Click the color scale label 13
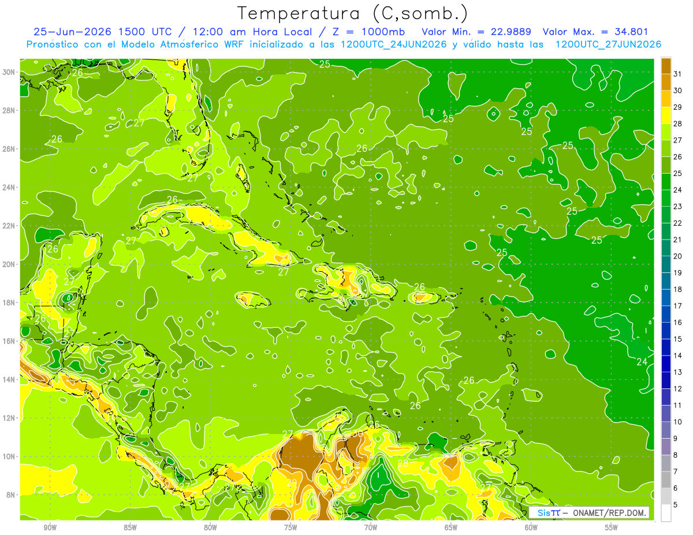The image size is (693, 535). click(678, 372)
